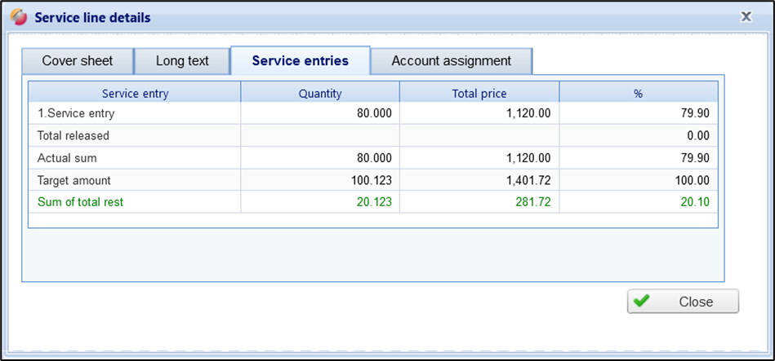Click the Total price column header
Viewport: 775px width, 361px height.
point(479,94)
